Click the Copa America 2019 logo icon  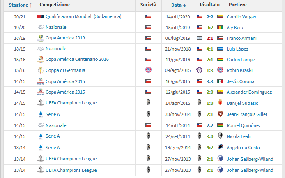[41, 38]
